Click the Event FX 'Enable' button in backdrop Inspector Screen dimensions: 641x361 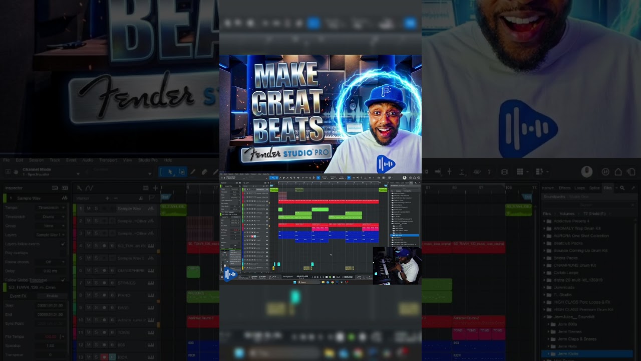point(52,296)
